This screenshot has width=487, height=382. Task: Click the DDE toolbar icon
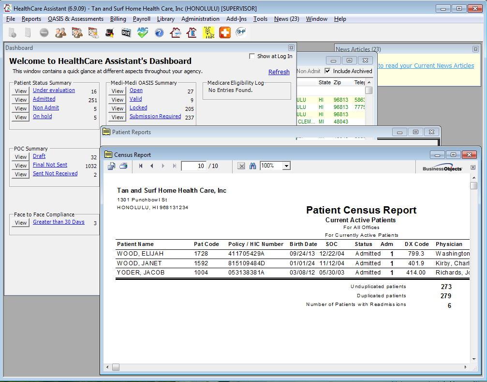(x=126, y=32)
